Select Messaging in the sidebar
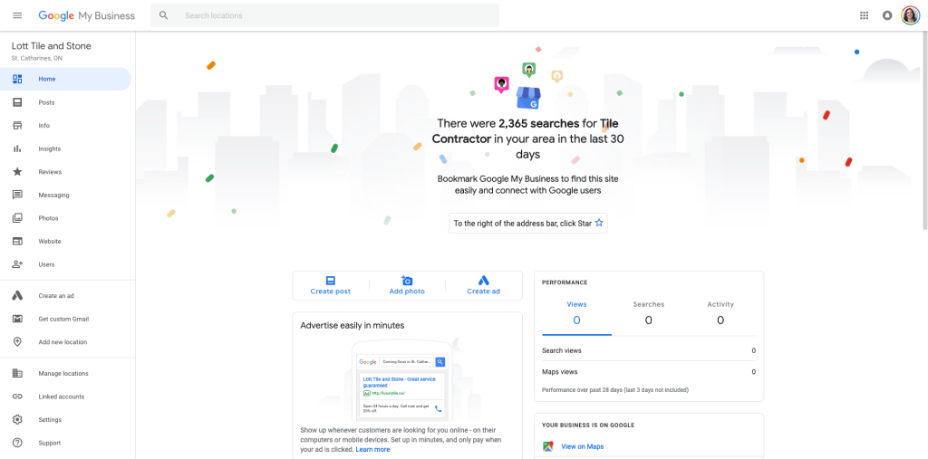This screenshot has height=459, width=928. tap(65, 195)
